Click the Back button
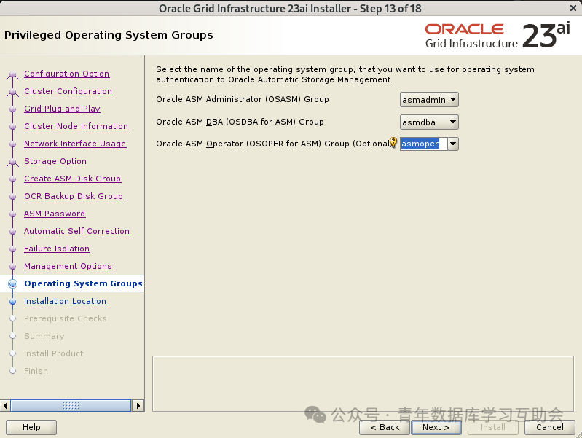Image resolution: width=582 pixels, height=438 pixels. (385, 427)
